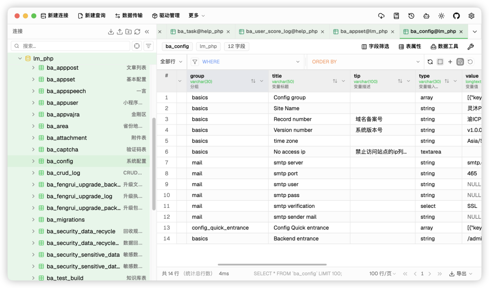Open the bookmark book icon in title bar
Image resolution: width=489 pixels, height=288 pixels.
pyautogui.click(x=396, y=15)
